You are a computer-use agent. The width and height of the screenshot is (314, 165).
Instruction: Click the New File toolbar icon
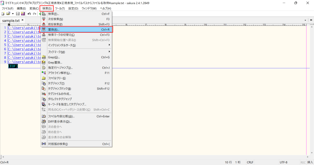coord(3,14)
